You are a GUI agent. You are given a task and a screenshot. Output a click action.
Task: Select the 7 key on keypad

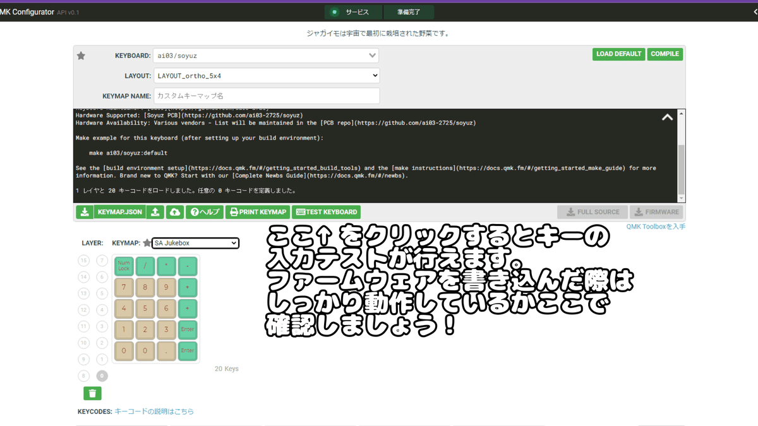click(x=124, y=288)
